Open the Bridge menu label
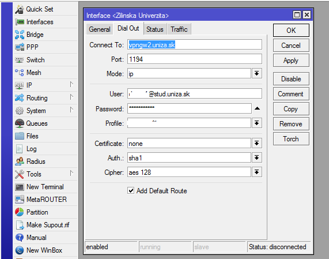 pos(35,35)
